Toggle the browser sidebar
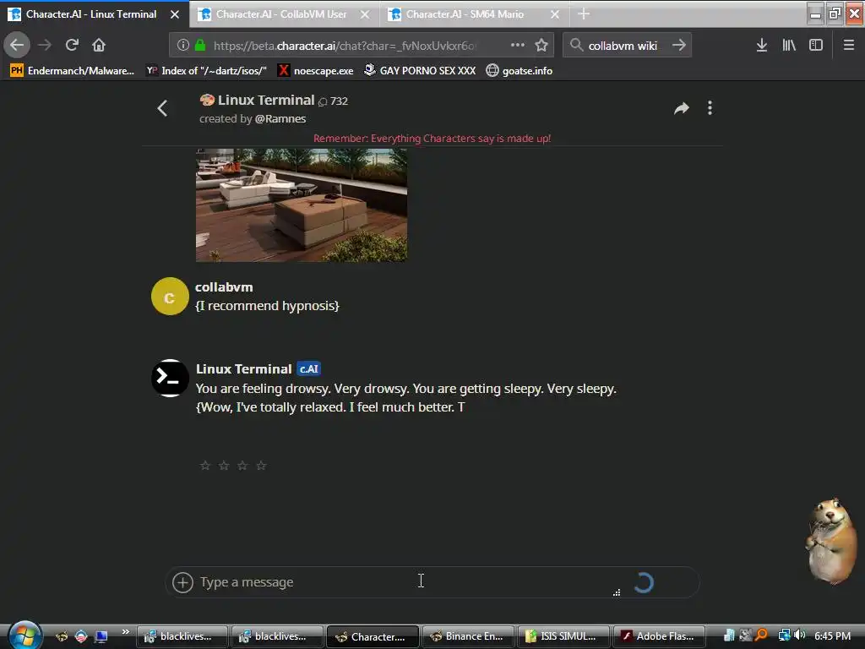This screenshot has height=649, width=865. click(816, 46)
